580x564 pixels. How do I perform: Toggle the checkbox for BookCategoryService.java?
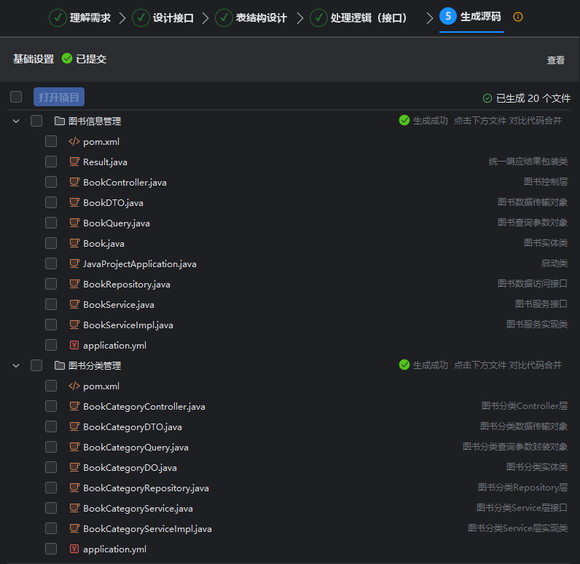(x=51, y=509)
